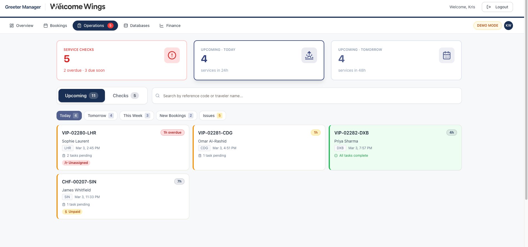Click the Unpaid badge on CHF-00207-SIN
This screenshot has width=528, height=247.
tap(72, 212)
